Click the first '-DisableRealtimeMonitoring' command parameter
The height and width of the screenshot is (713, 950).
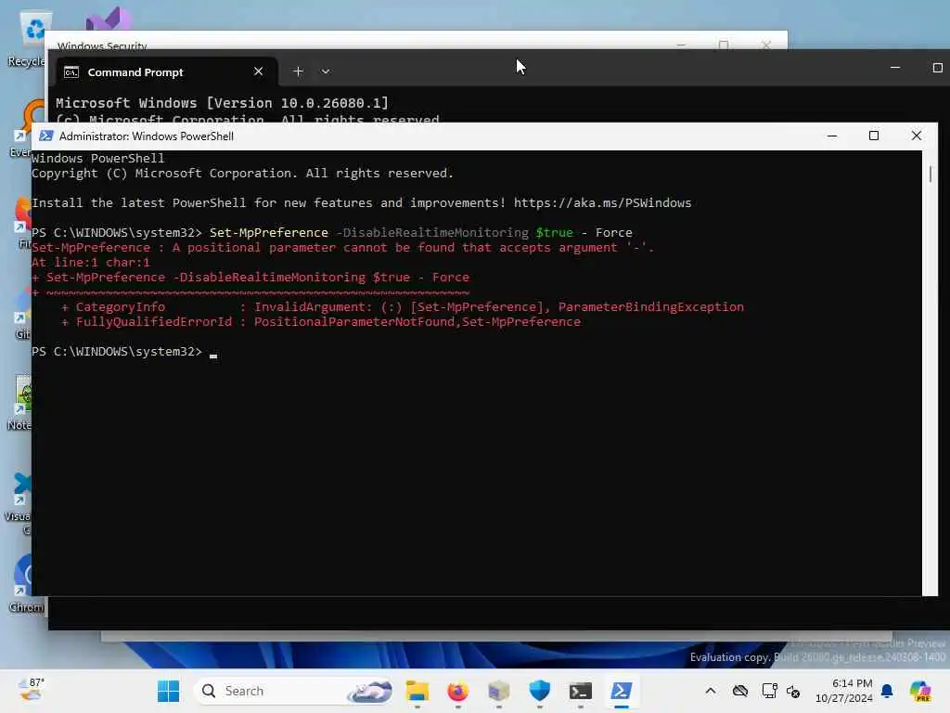tap(432, 233)
